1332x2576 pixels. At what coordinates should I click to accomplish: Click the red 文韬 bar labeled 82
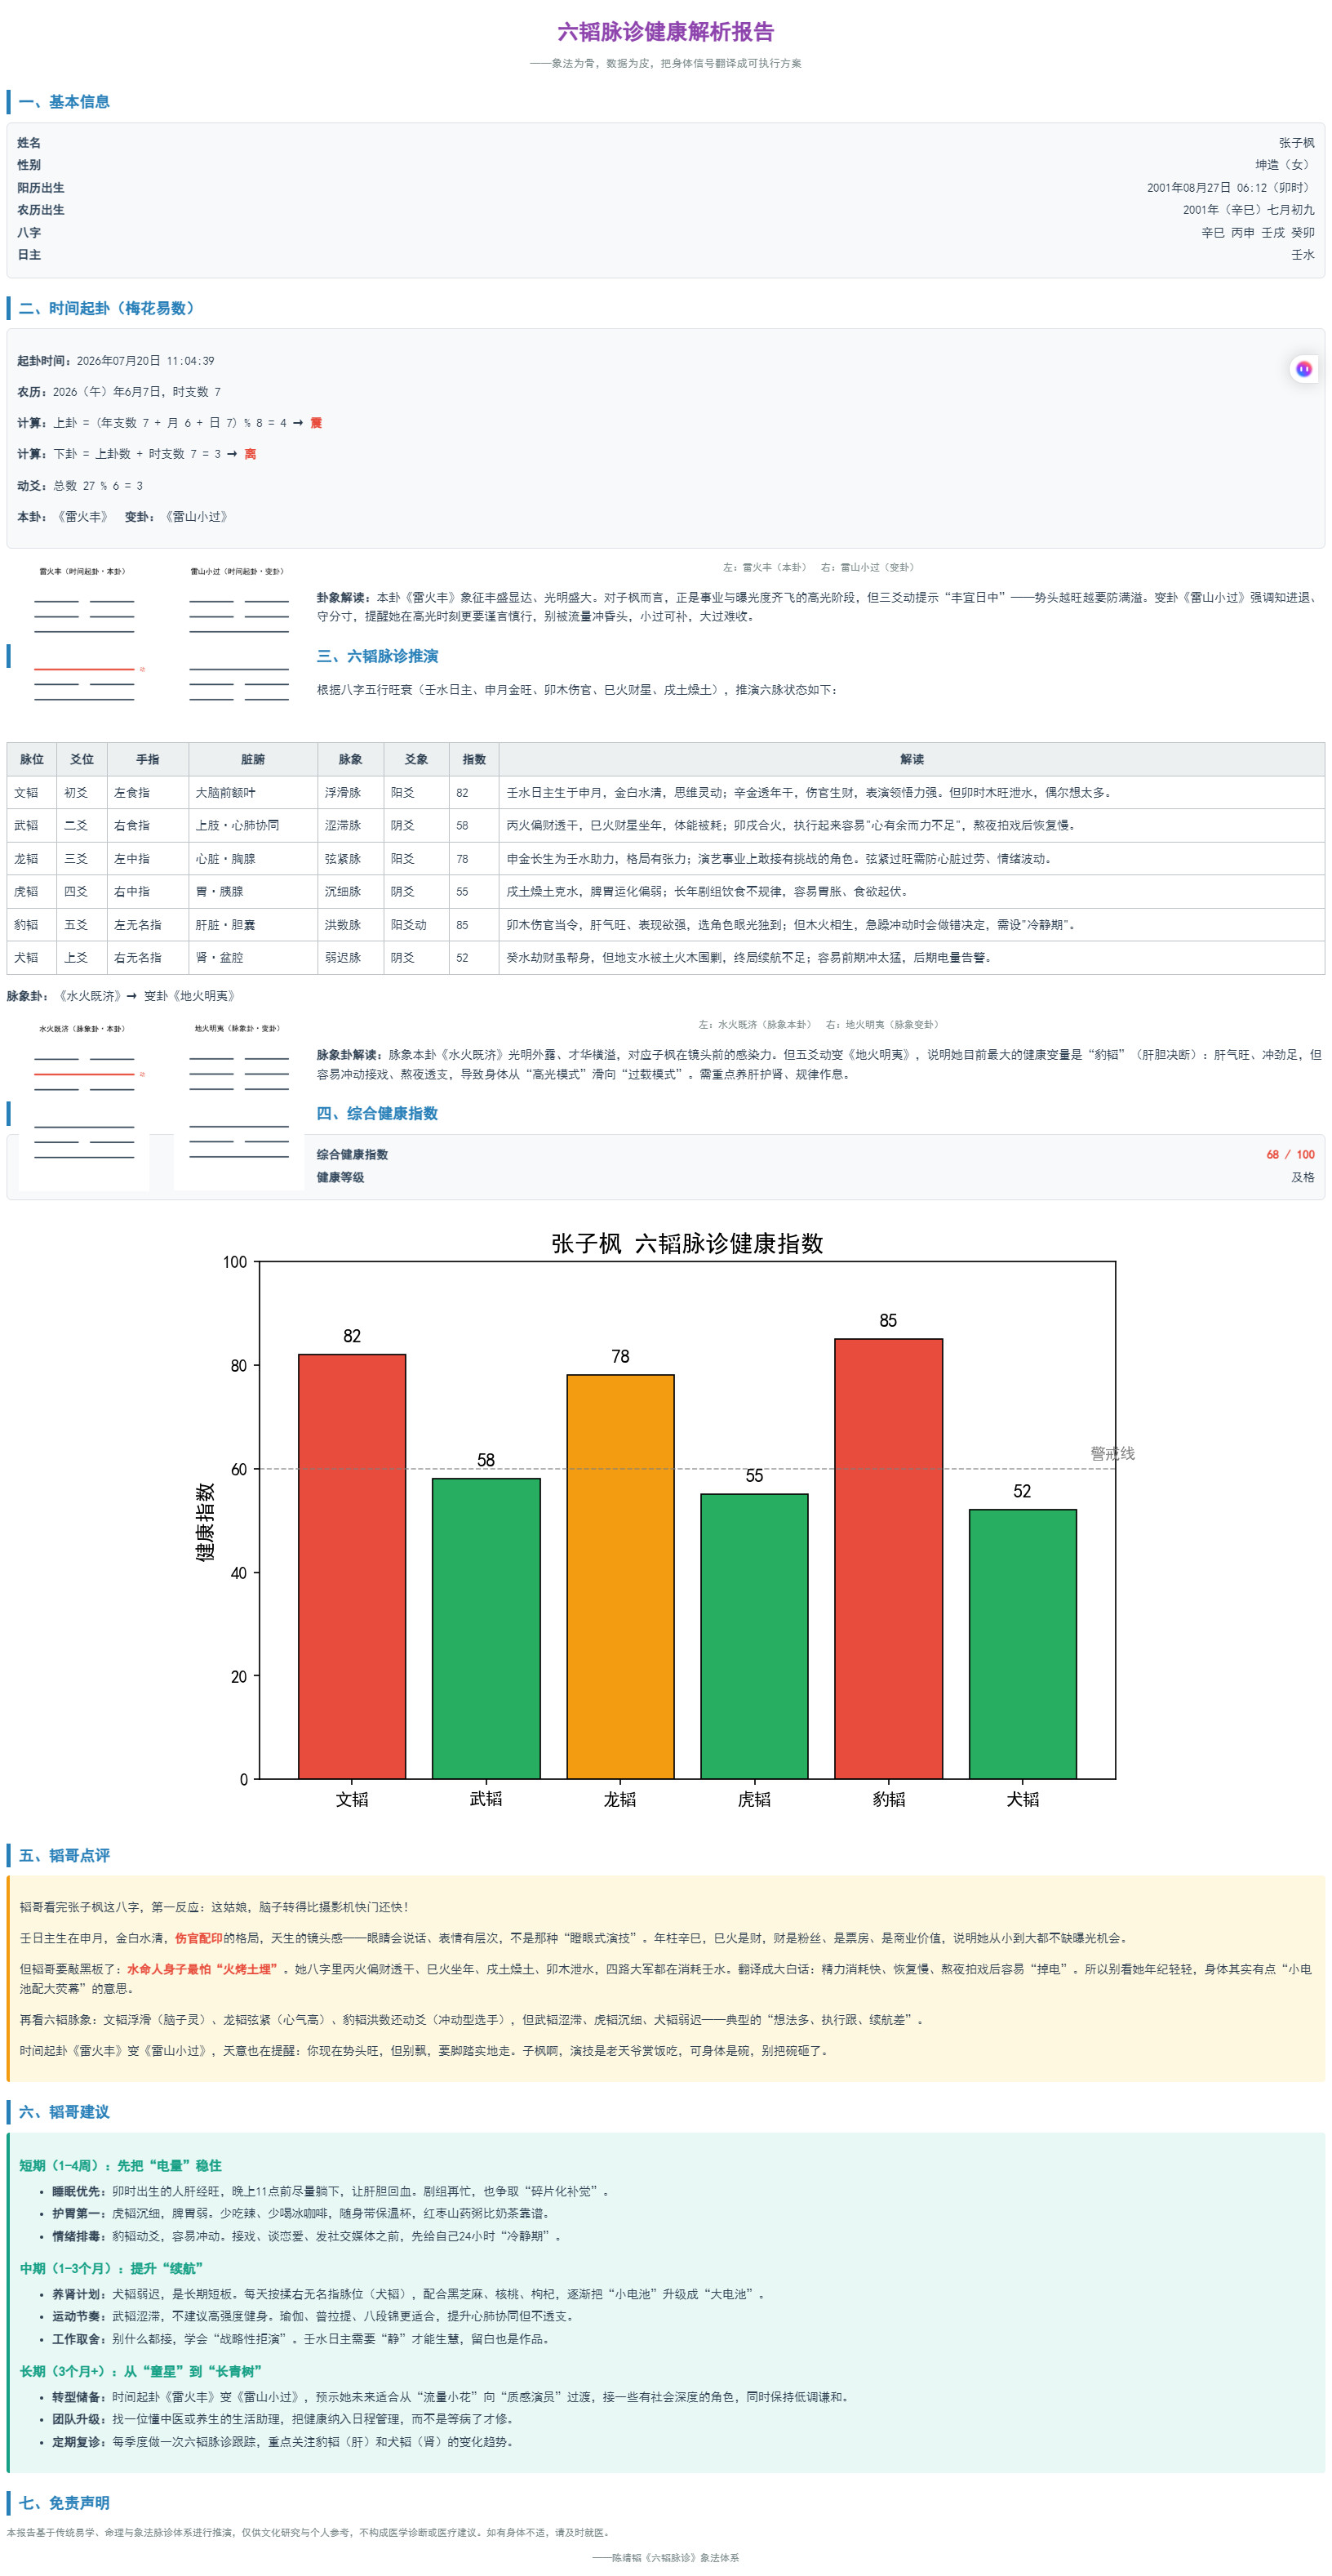click(x=352, y=1566)
